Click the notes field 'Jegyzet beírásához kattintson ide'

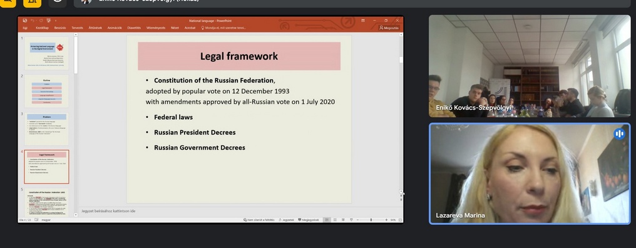(x=108, y=211)
